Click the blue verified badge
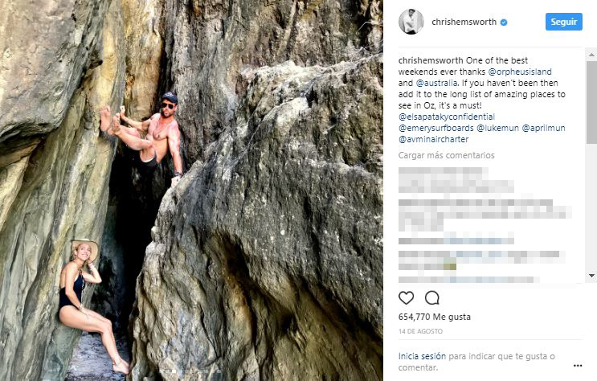 point(503,23)
